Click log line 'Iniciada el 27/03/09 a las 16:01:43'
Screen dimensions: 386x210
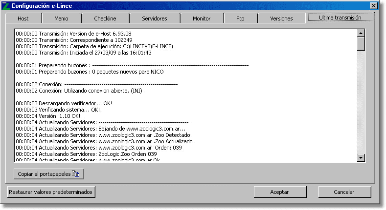(x=84, y=53)
